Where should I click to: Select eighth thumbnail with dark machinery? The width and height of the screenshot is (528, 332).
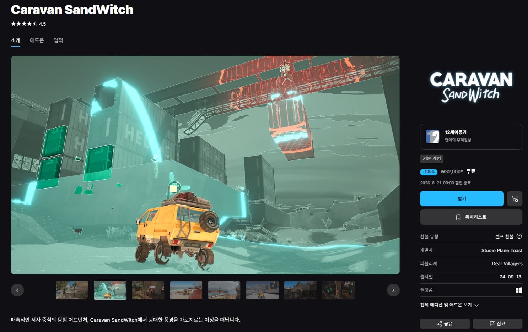(x=338, y=290)
